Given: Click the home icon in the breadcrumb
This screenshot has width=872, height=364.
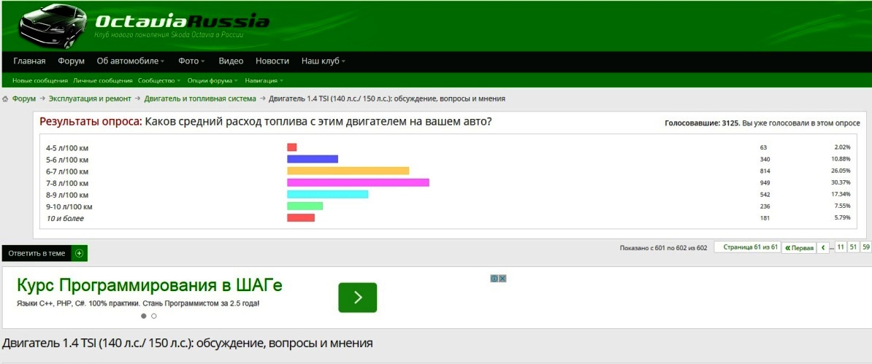Looking at the screenshot, I should pos(5,99).
